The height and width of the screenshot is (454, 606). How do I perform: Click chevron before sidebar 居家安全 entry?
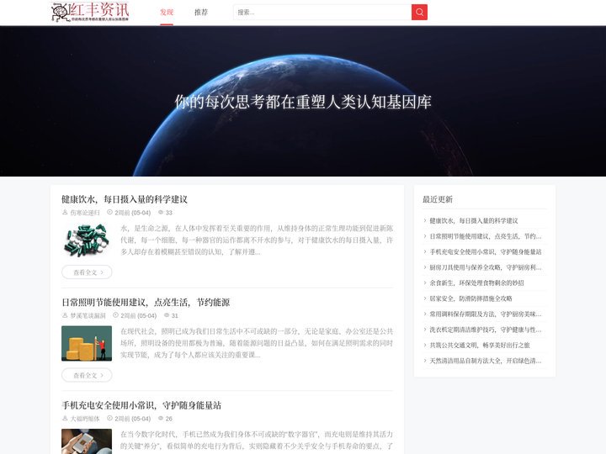(425, 298)
